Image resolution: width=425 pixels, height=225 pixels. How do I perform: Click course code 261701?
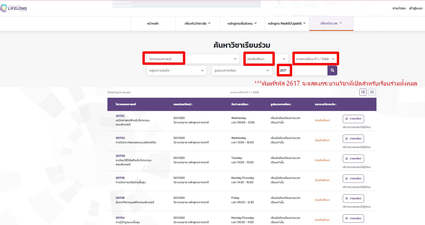pyautogui.click(x=120, y=116)
